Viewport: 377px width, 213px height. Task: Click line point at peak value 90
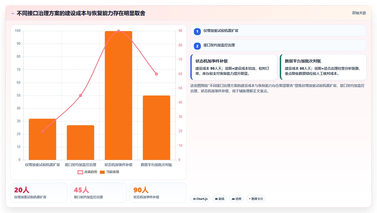point(118,31)
